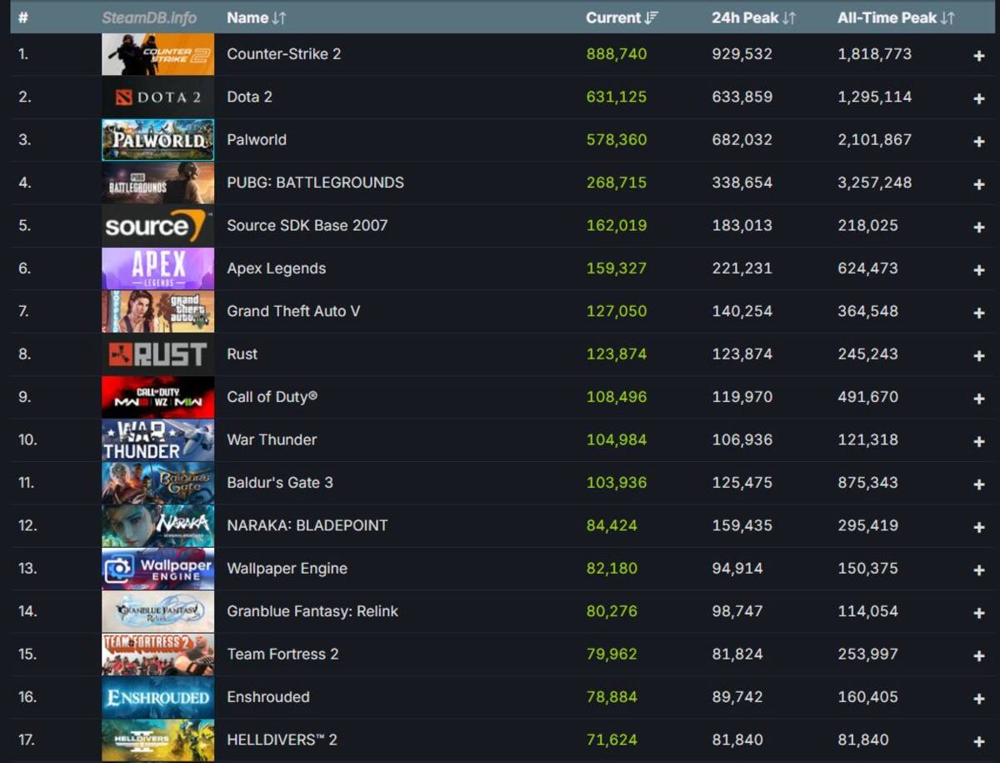
Task: Click plus icon on Grand Theft Auto V row
Action: [979, 313]
